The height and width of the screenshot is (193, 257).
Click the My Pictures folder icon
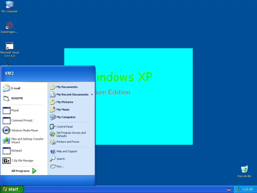pos(53,102)
